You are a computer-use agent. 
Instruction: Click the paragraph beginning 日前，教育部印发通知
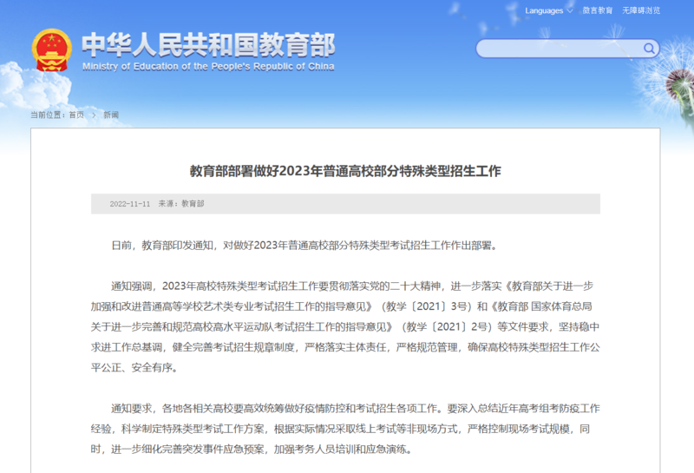pyautogui.click(x=304, y=246)
